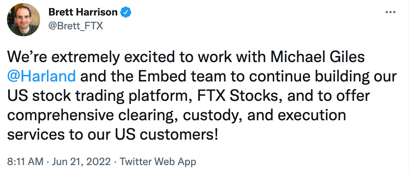Click the "Brett Harrison" display name
This screenshot has height=175, width=409.
point(83,12)
